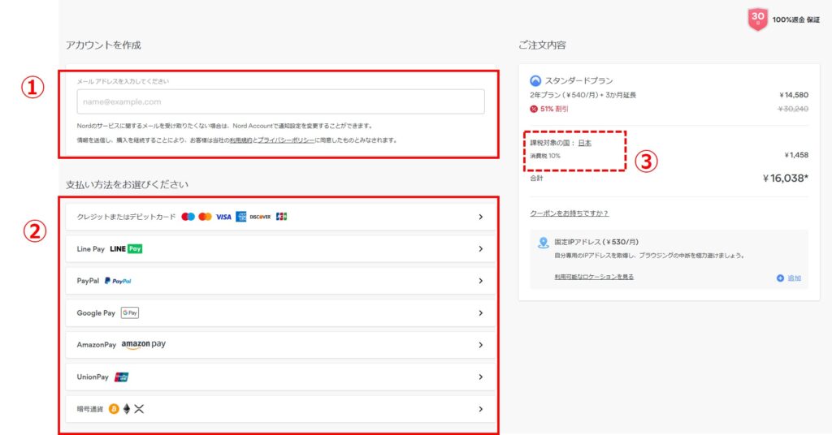This screenshot has width=832, height=435.
Task: Choose Line Pay payment method
Action: point(280,249)
